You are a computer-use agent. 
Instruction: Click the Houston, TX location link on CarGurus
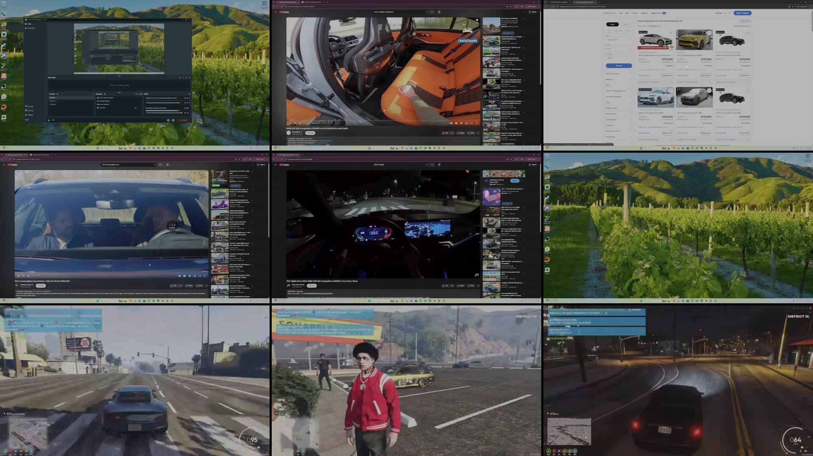[x=655, y=26]
